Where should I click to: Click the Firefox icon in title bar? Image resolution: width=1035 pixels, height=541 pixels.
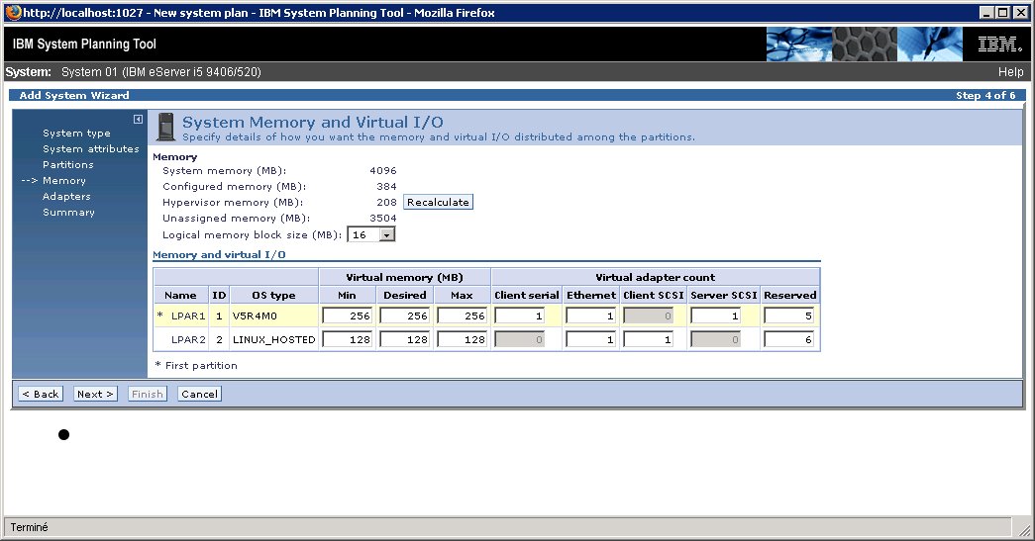click(x=13, y=13)
